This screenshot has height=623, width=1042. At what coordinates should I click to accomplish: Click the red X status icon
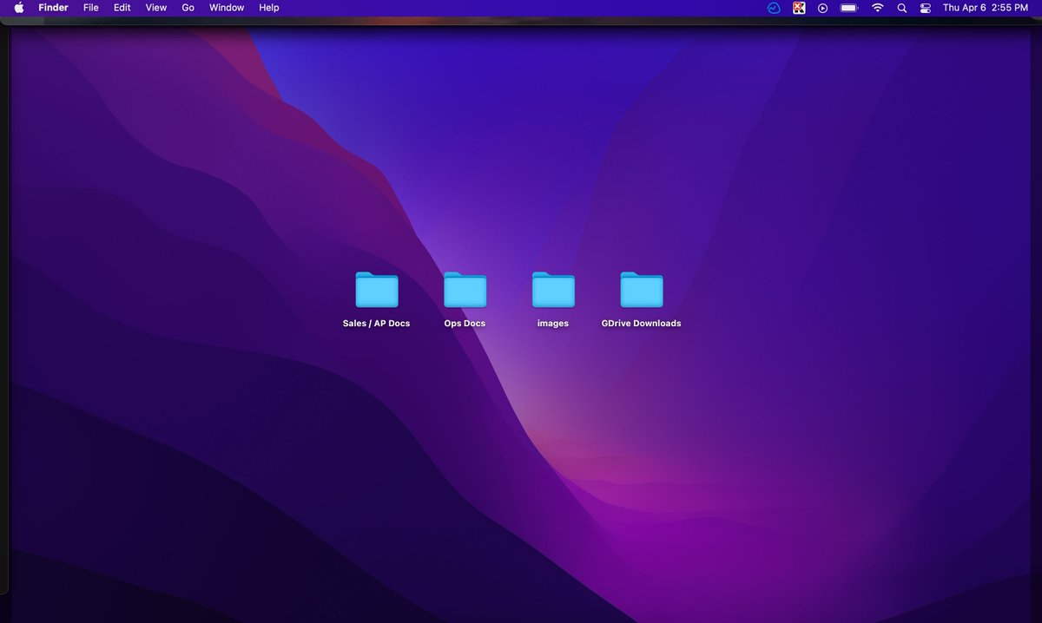pyautogui.click(x=799, y=8)
